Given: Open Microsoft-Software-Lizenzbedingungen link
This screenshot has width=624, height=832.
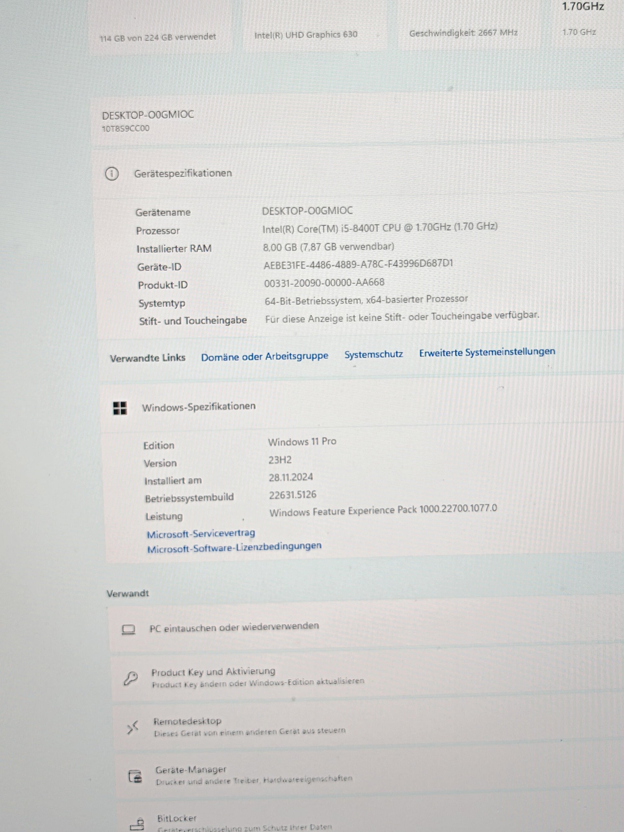Looking at the screenshot, I should (234, 547).
